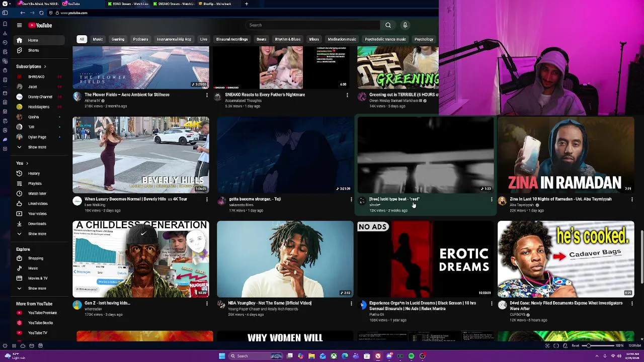This screenshot has height=362, width=644.
Task: Open 'gotta become stronger - Toji' video title
Action: tap(255, 199)
